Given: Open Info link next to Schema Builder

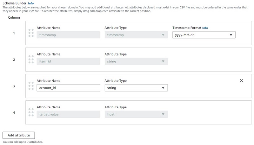Looking at the screenshot, I should coord(31,3).
